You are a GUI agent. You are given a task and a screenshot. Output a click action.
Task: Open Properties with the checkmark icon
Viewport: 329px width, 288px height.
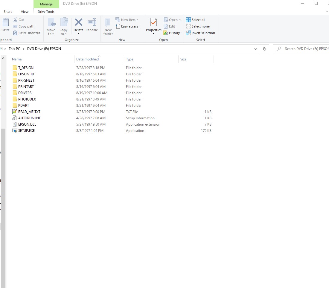153,23
